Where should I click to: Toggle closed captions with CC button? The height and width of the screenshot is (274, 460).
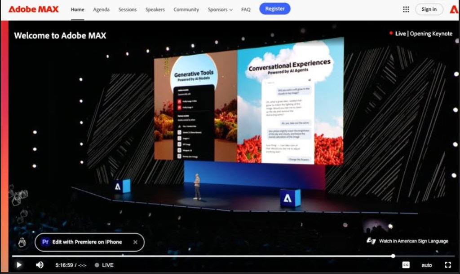tap(406, 265)
